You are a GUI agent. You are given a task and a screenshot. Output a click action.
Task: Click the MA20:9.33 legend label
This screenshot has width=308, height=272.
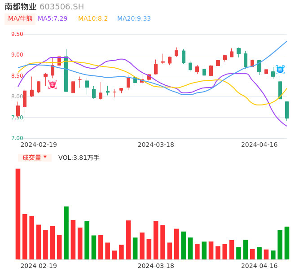134,19
